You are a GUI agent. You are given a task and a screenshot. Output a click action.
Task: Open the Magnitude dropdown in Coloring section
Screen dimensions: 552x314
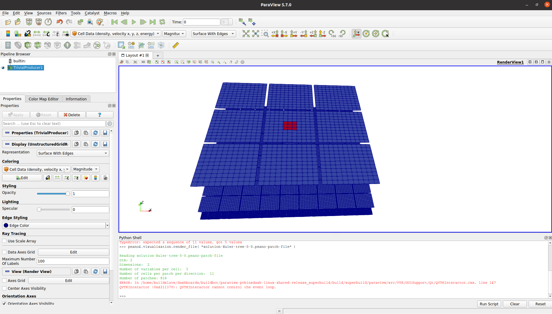[86, 169]
